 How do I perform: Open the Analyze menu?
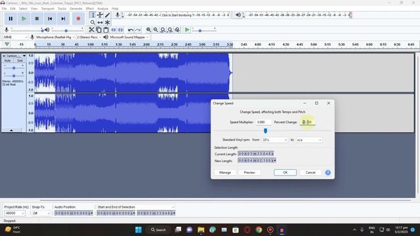[x=102, y=9]
